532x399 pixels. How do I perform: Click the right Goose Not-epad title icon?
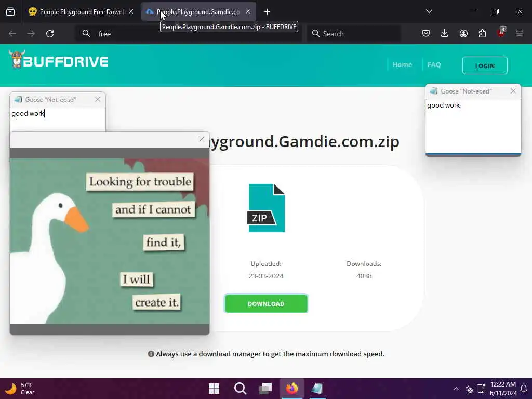pyautogui.click(x=434, y=91)
